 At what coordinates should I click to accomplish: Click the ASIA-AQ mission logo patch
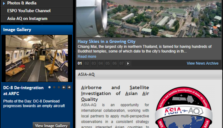coord(183,108)
